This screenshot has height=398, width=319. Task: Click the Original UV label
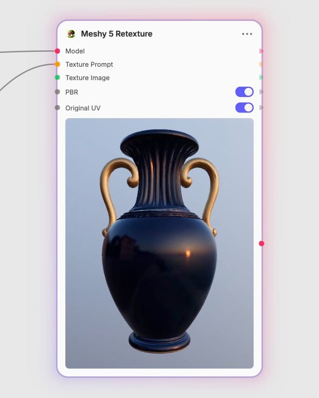point(83,108)
